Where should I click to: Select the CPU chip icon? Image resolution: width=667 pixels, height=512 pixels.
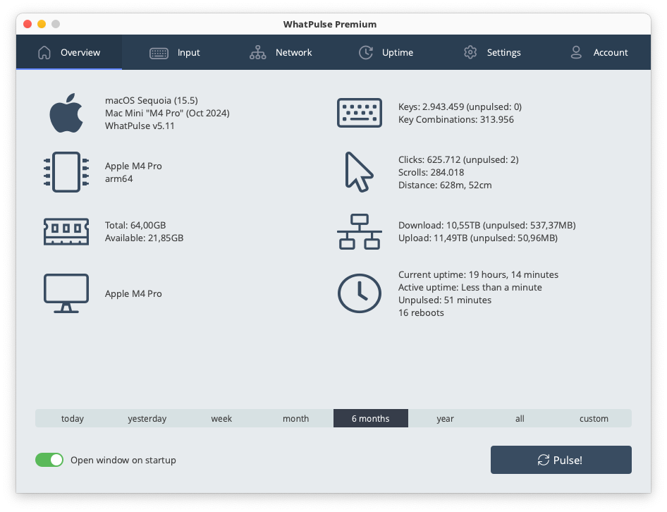click(66, 171)
